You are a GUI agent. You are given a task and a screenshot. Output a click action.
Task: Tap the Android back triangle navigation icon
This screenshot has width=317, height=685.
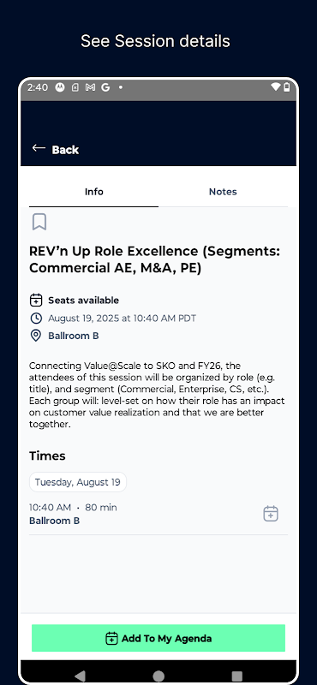coord(80,676)
